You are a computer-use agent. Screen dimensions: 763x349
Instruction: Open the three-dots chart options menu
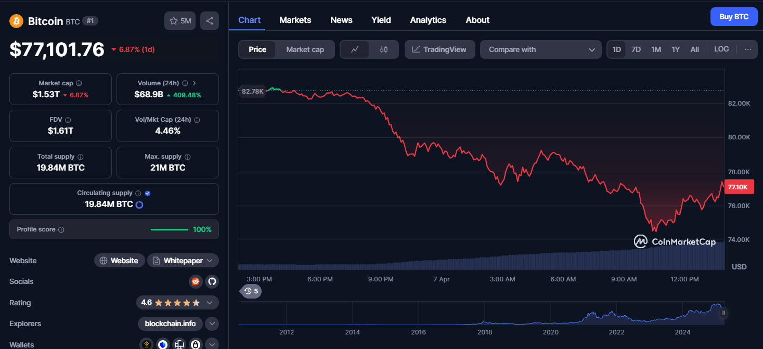coord(748,49)
